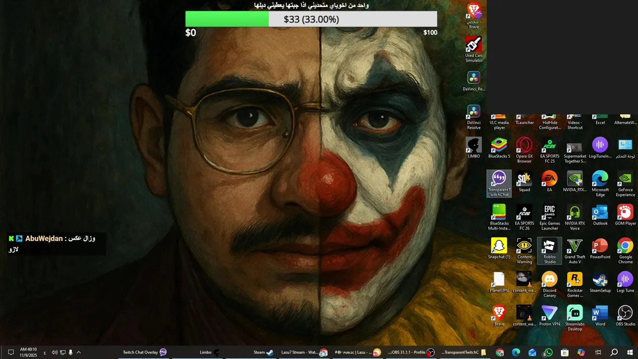This screenshot has width=638, height=359.
Task: Open PowerPoint from the desktop
Action: (600, 249)
